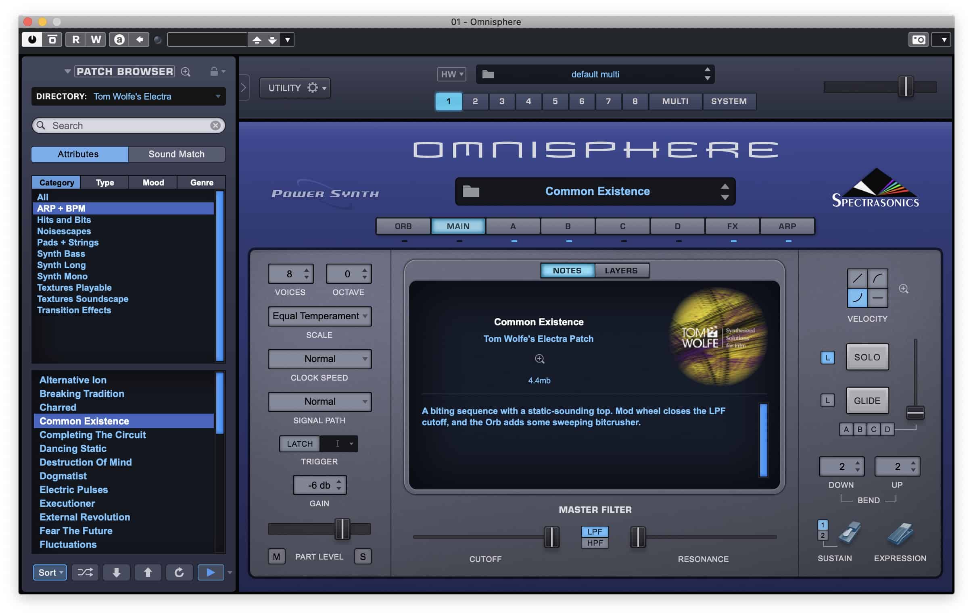Clear the search field with X icon

pyautogui.click(x=215, y=126)
